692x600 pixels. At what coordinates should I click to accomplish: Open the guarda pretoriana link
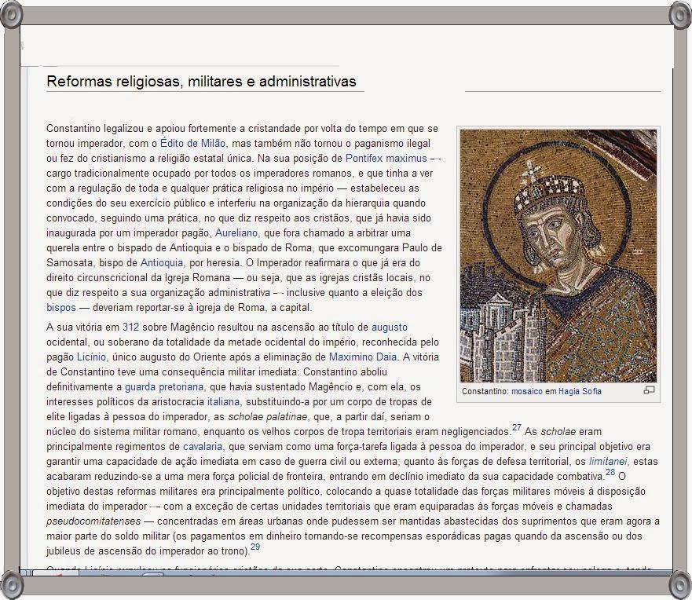click(164, 387)
